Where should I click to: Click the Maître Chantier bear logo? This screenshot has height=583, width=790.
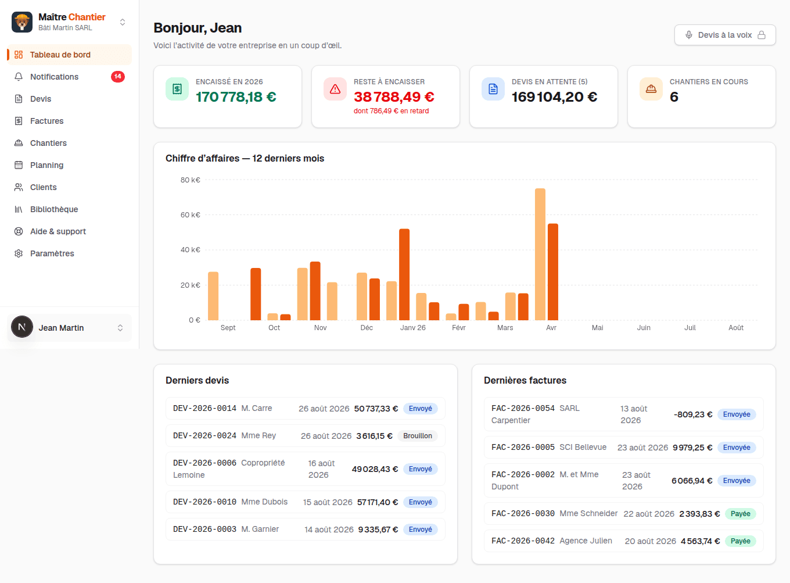coord(22,22)
